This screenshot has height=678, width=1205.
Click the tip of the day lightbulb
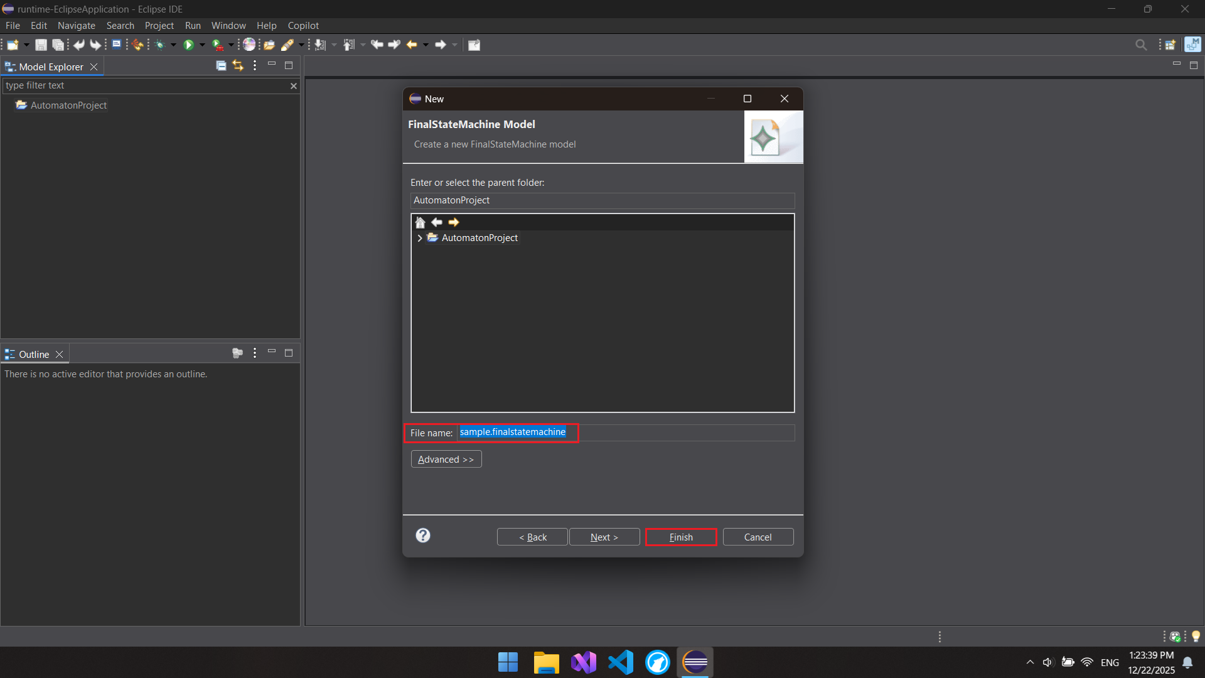(x=1196, y=637)
